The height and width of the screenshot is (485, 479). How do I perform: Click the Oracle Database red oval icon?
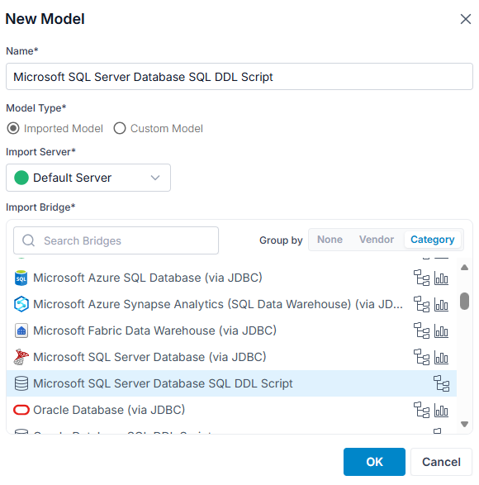coord(21,410)
